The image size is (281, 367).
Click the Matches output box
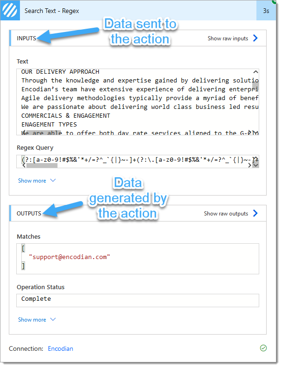[x=138, y=257]
